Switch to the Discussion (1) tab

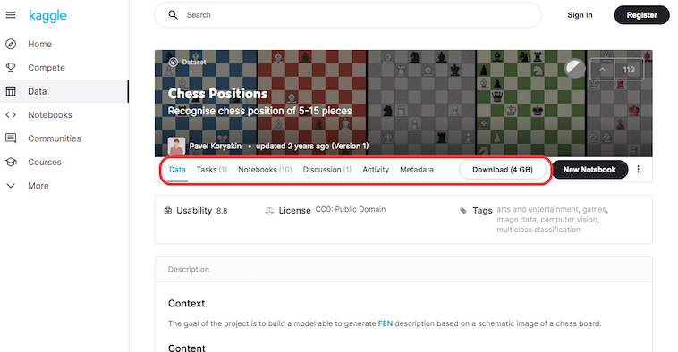click(326, 170)
